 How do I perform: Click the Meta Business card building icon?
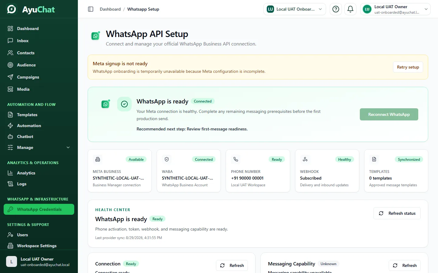click(x=98, y=159)
